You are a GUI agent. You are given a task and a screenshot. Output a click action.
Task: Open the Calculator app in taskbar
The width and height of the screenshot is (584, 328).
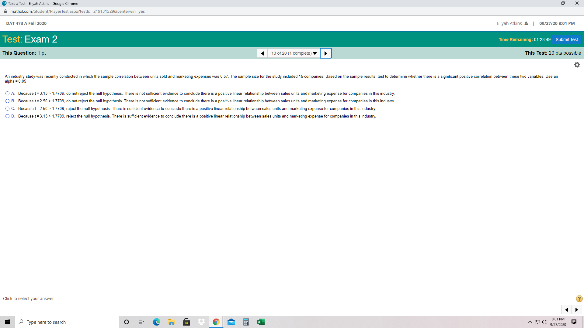tap(246, 322)
